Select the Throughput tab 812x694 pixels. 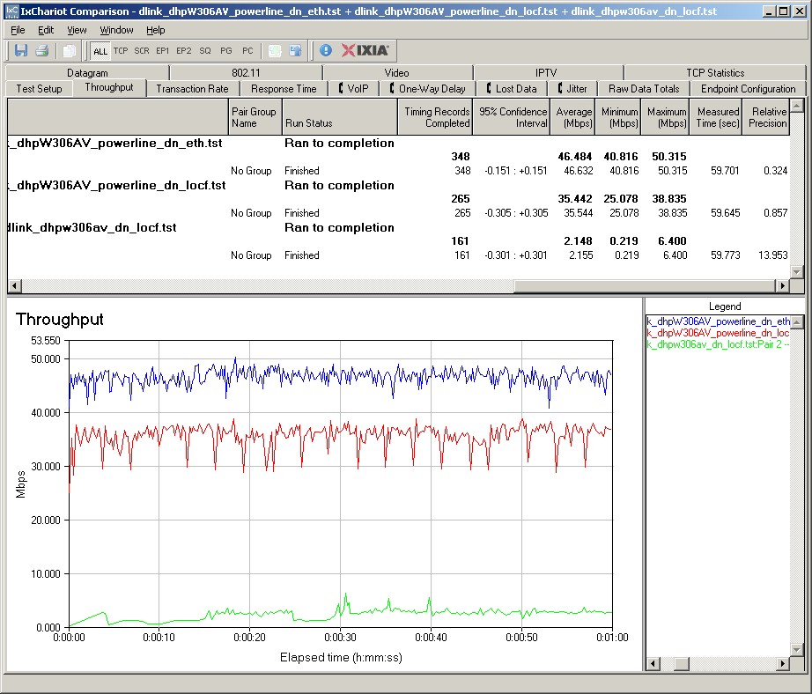109,87
